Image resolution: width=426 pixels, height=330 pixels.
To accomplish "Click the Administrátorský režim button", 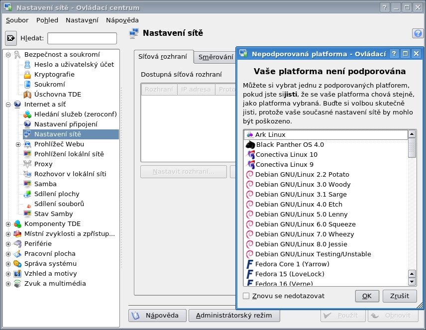I will coord(234,316).
